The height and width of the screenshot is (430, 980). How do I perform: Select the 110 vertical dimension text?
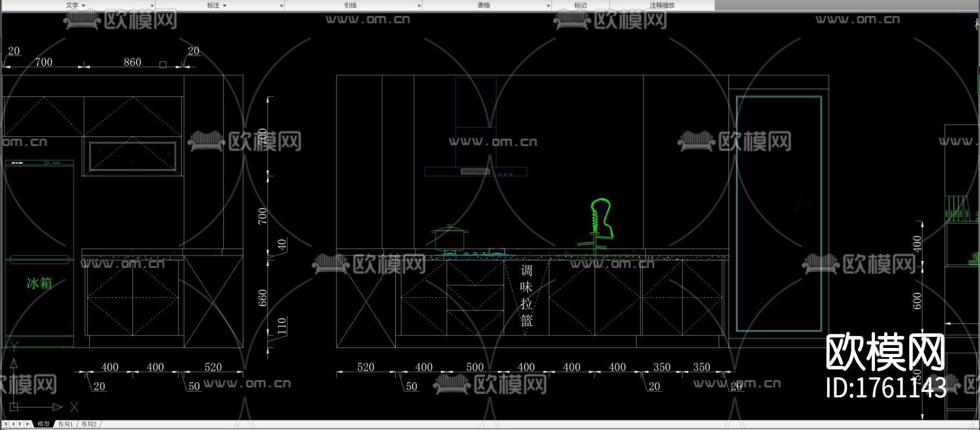coord(281,326)
